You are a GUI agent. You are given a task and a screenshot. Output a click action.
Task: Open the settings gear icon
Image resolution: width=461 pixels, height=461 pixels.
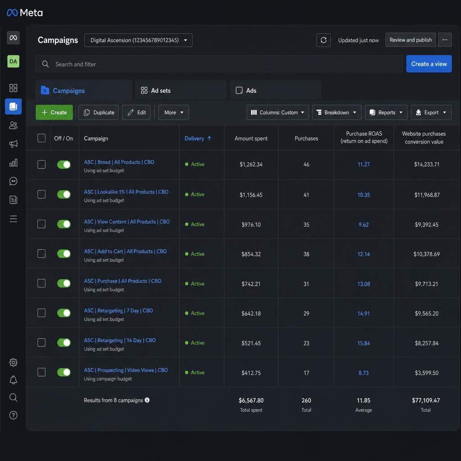[13, 362]
